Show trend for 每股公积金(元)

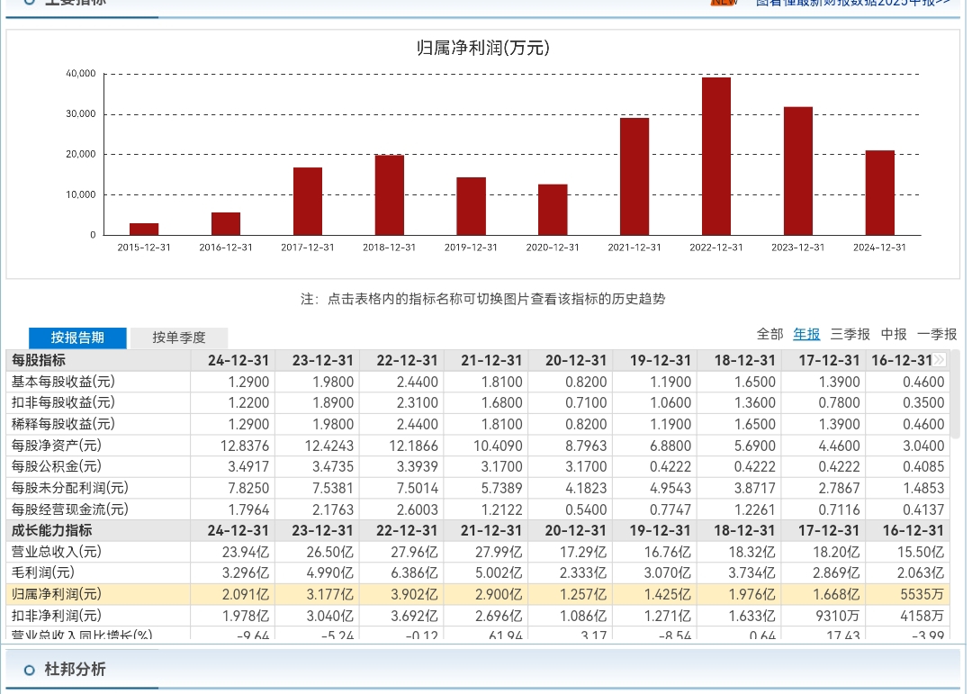coord(57,466)
